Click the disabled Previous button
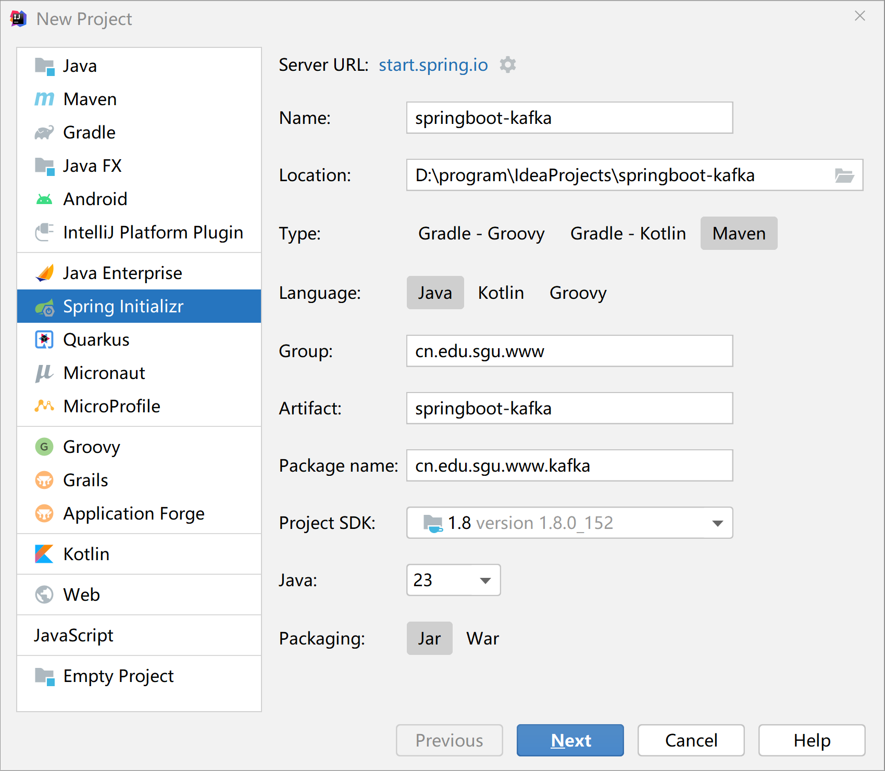 coord(450,740)
